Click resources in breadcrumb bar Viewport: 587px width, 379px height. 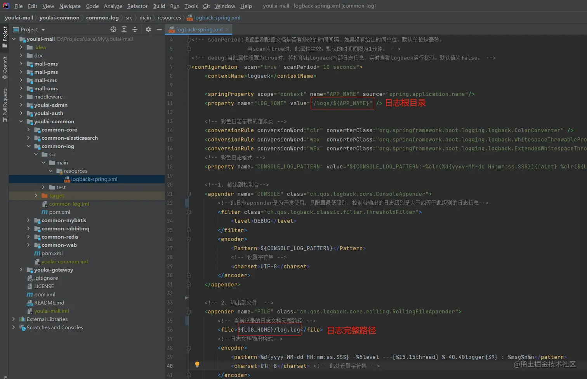coord(169,17)
